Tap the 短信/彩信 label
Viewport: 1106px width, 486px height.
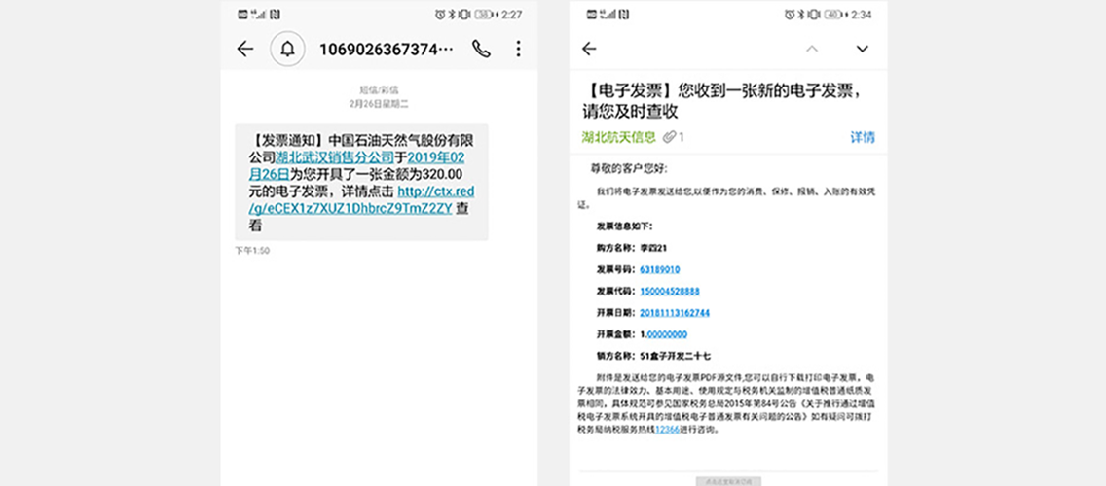point(379,89)
